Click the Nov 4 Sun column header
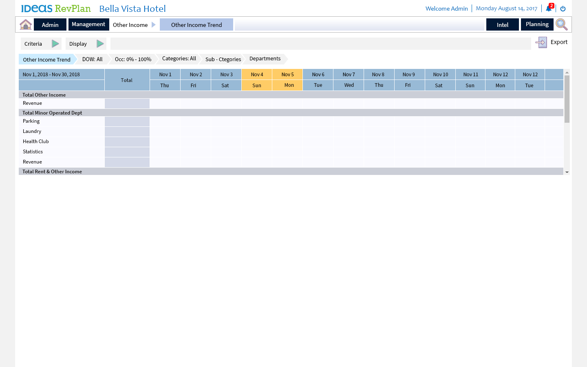The height and width of the screenshot is (367, 587). pos(257,80)
